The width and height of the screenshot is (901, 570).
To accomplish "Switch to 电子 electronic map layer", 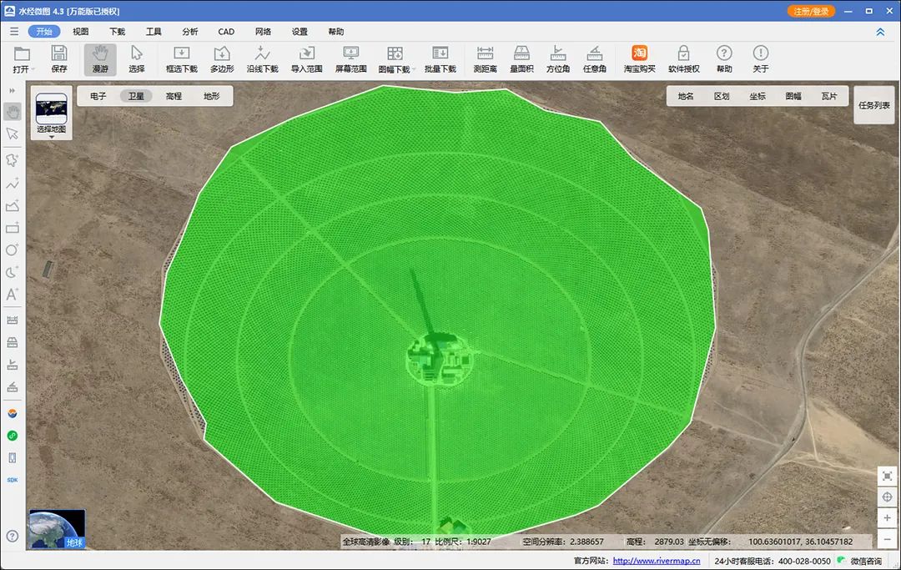I will tap(98, 96).
